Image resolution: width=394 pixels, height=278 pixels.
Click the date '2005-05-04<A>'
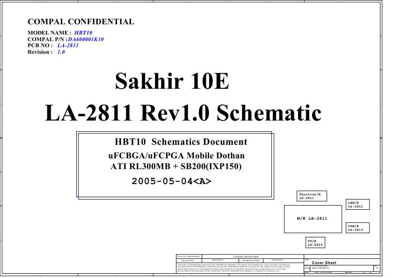pos(172,181)
